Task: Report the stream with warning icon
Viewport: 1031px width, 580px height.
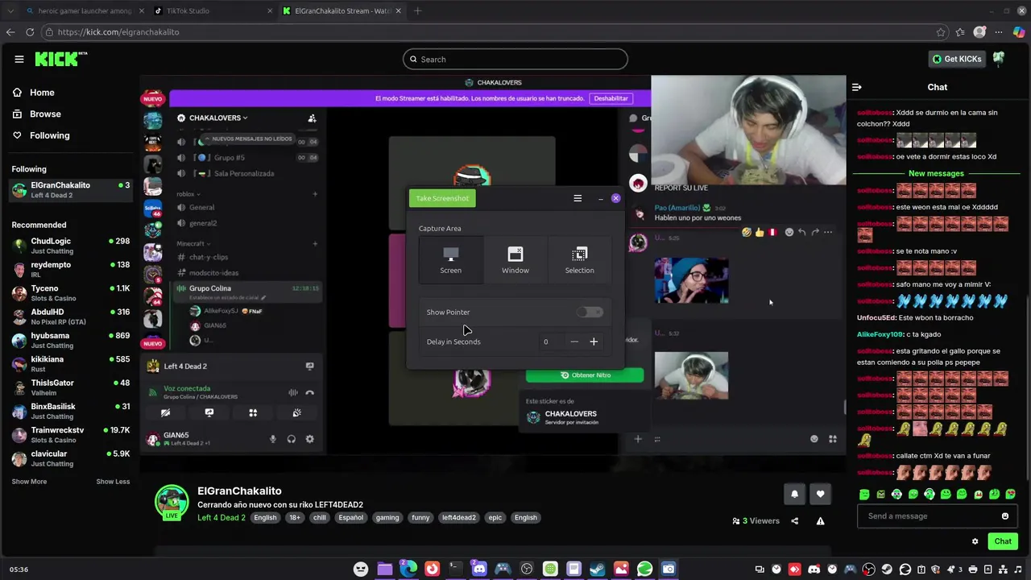Action: (x=820, y=521)
